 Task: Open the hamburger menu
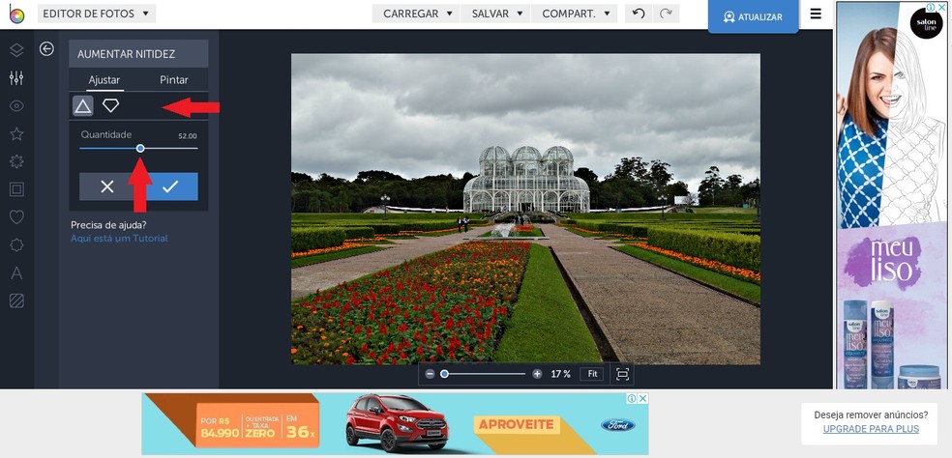[x=816, y=14]
